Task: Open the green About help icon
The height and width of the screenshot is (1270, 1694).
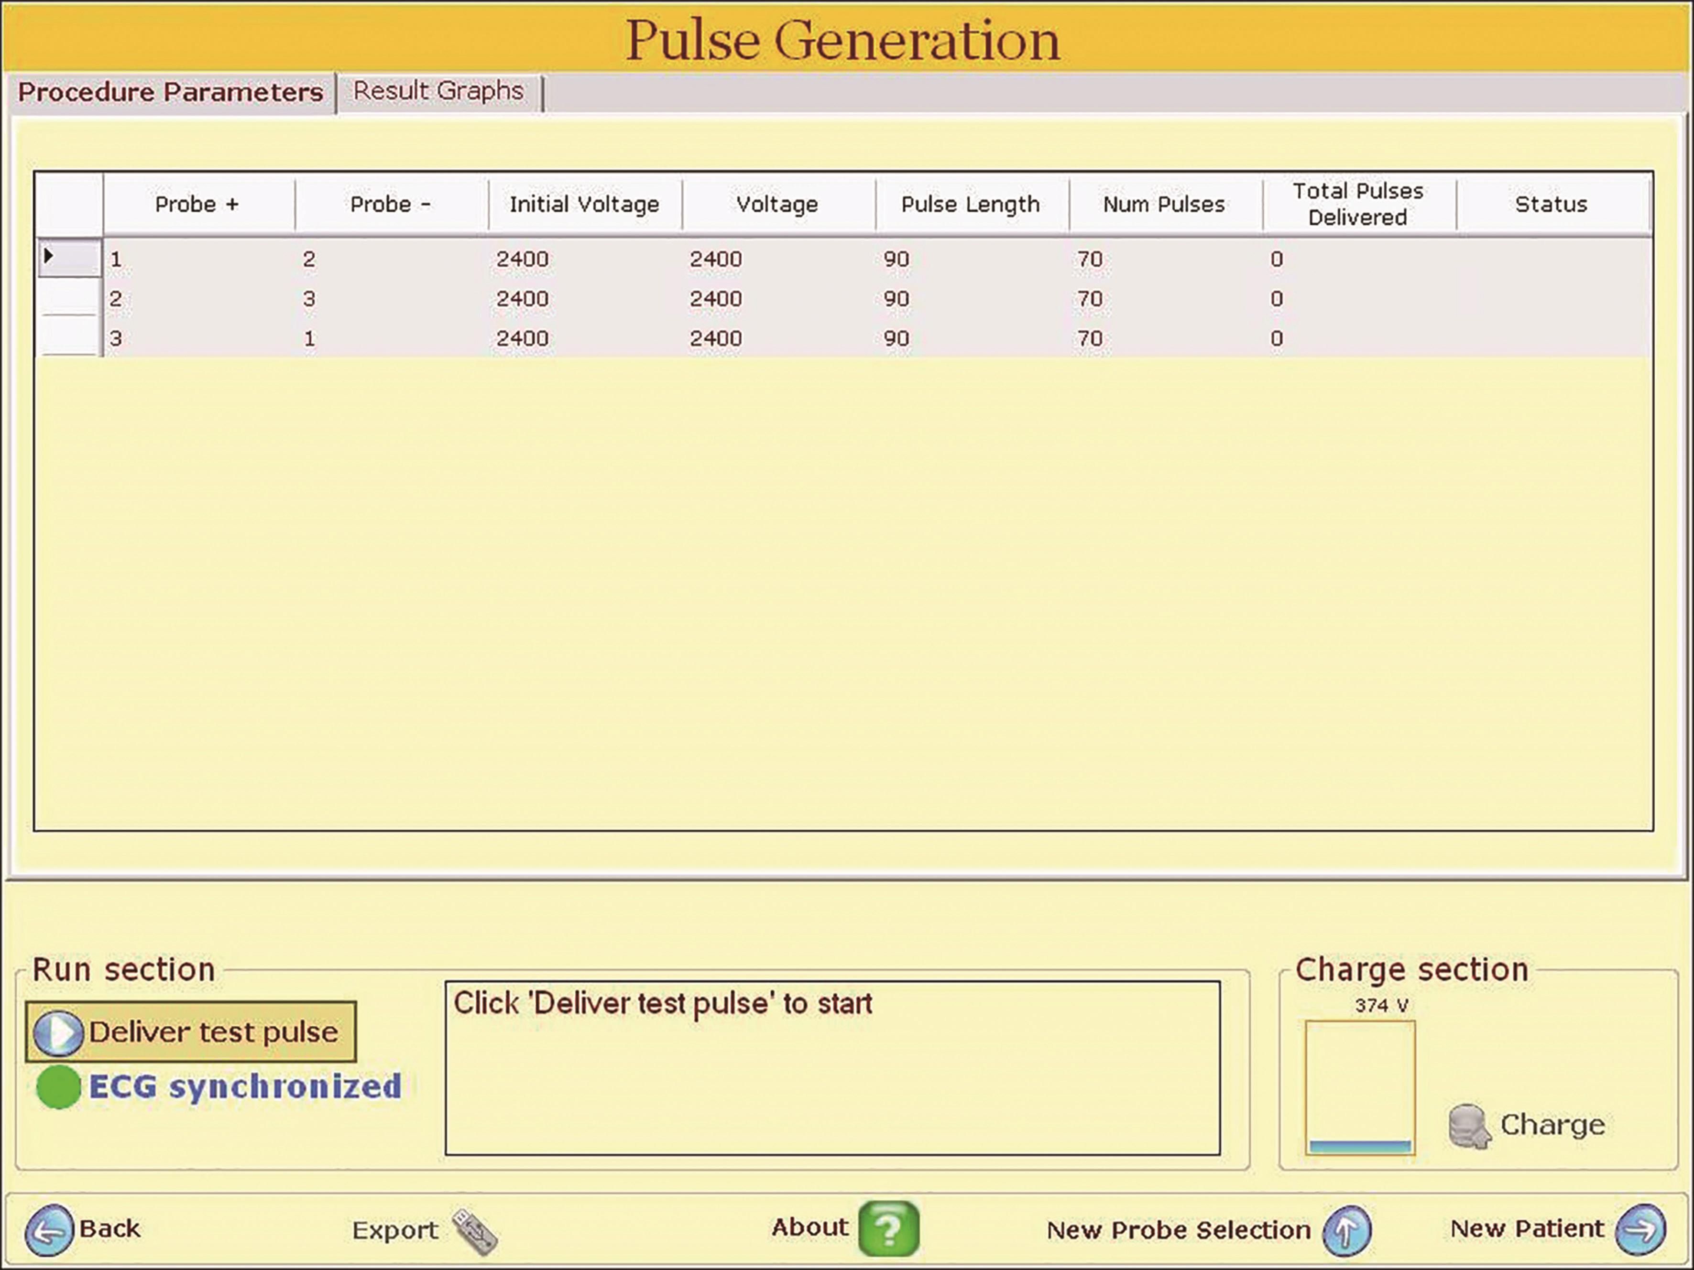Action: pyautogui.click(x=888, y=1229)
